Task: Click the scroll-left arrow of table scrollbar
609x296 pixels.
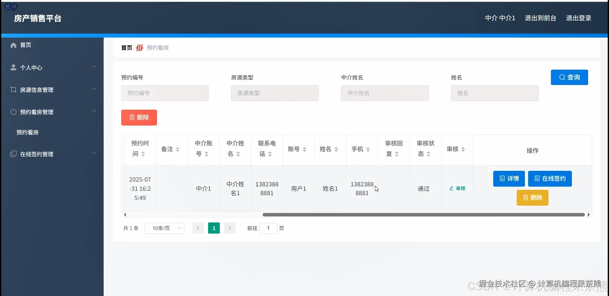Action: (125, 215)
